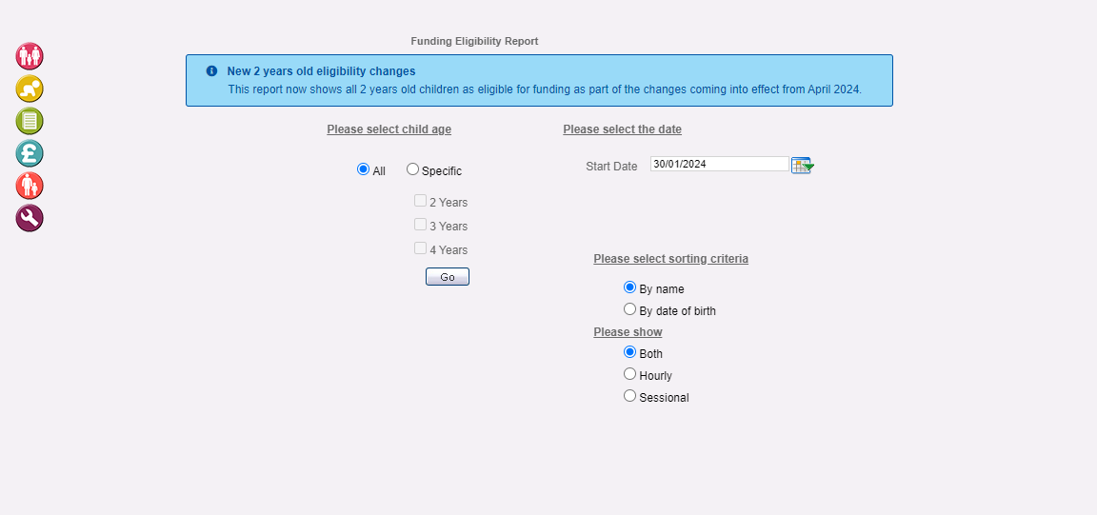The height and width of the screenshot is (515, 1097).
Task: Open the pound sign finance icon
Action: coord(30,153)
